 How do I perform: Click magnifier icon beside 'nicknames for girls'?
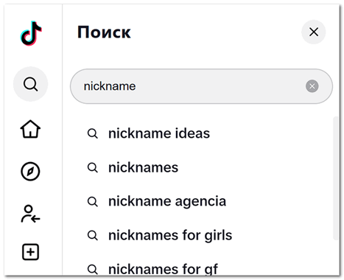click(x=93, y=235)
